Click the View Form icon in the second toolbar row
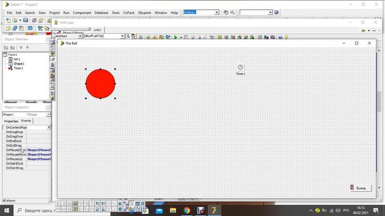 click(x=15, y=28)
